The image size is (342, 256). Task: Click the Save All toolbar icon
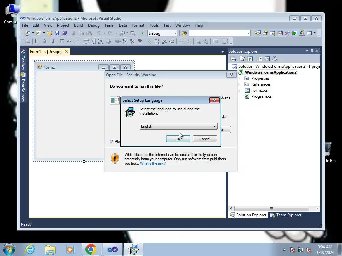point(64,33)
